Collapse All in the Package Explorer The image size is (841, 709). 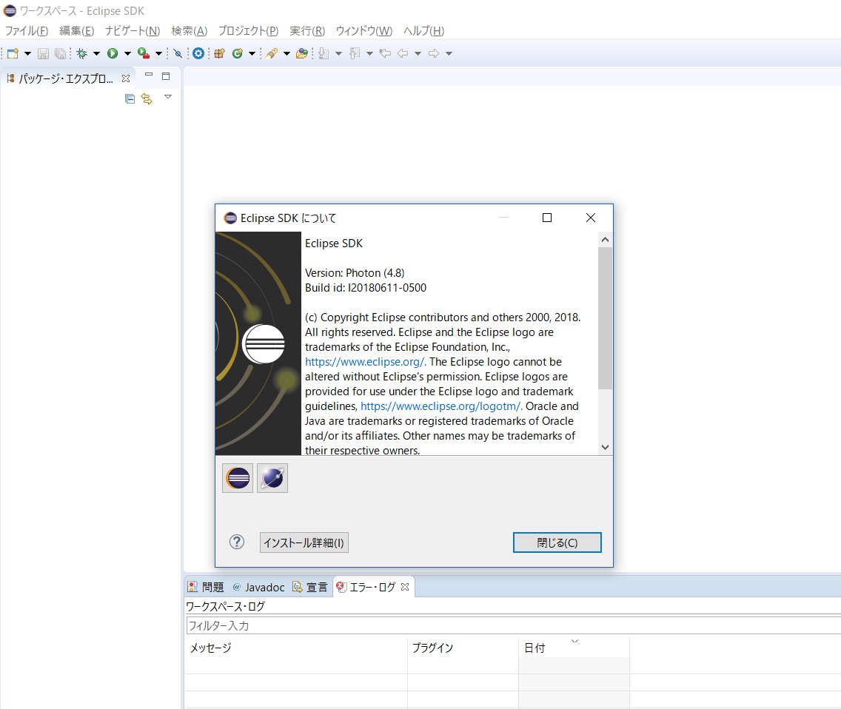coord(129,98)
